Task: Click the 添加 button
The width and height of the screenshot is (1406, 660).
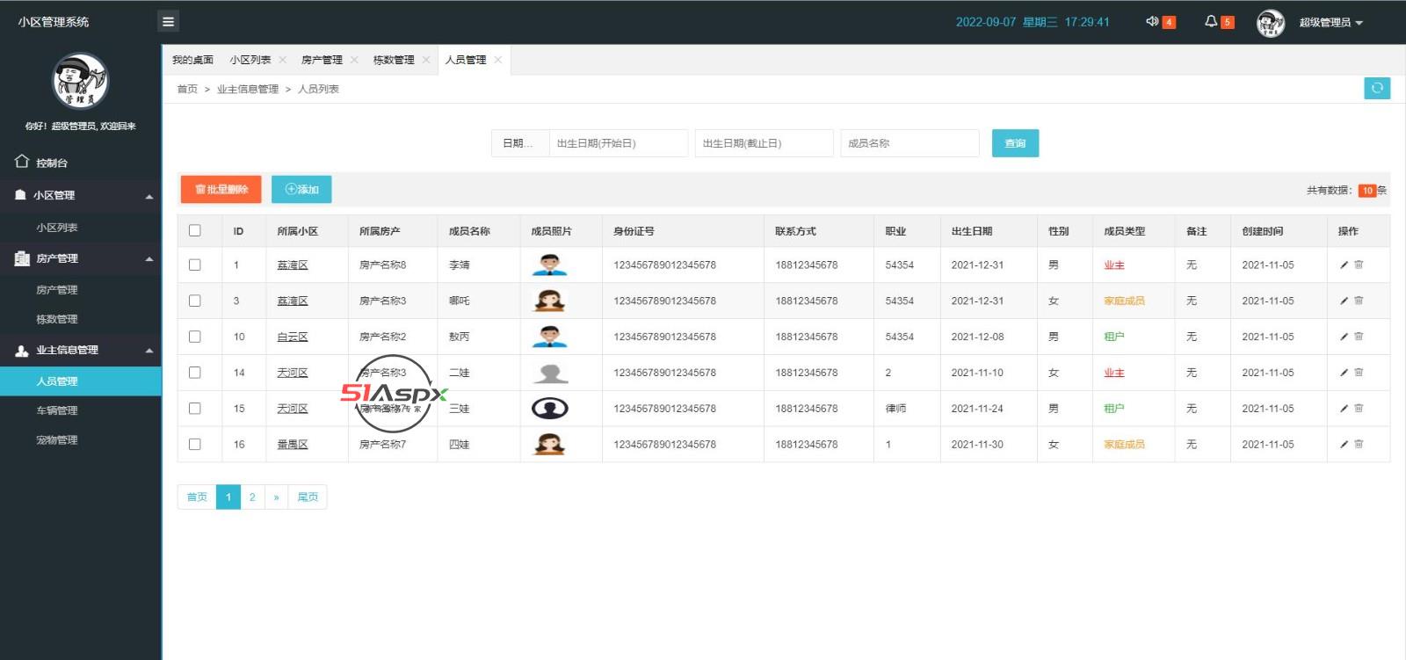Action: (x=301, y=189)
